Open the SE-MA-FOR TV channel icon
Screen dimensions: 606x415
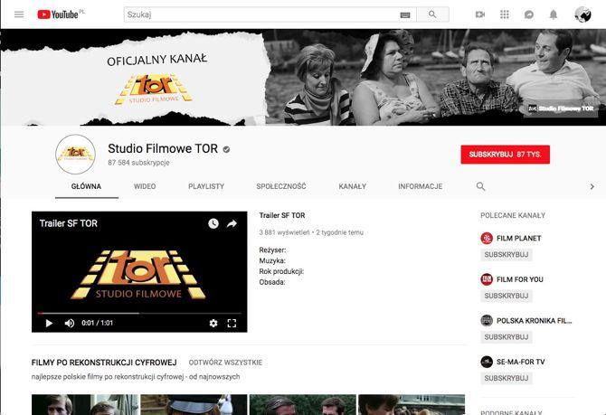point(487,362)
